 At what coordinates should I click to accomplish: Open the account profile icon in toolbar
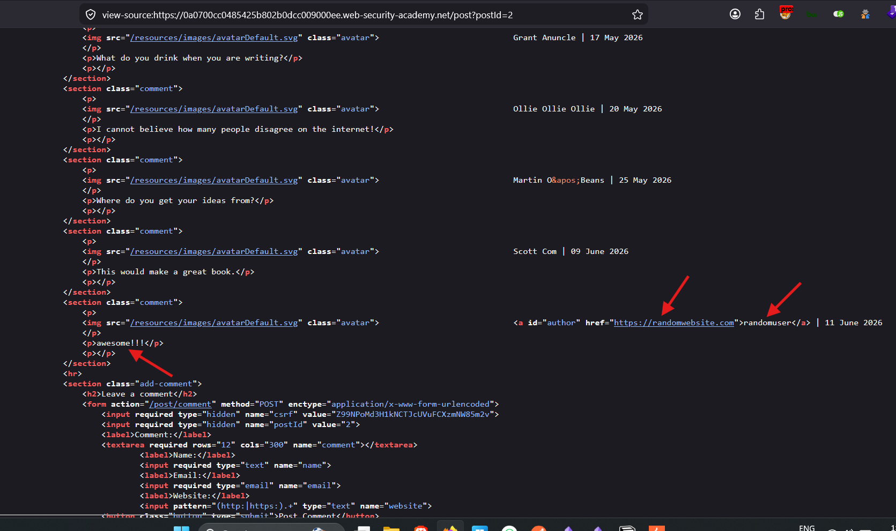[x=735, y=14]
